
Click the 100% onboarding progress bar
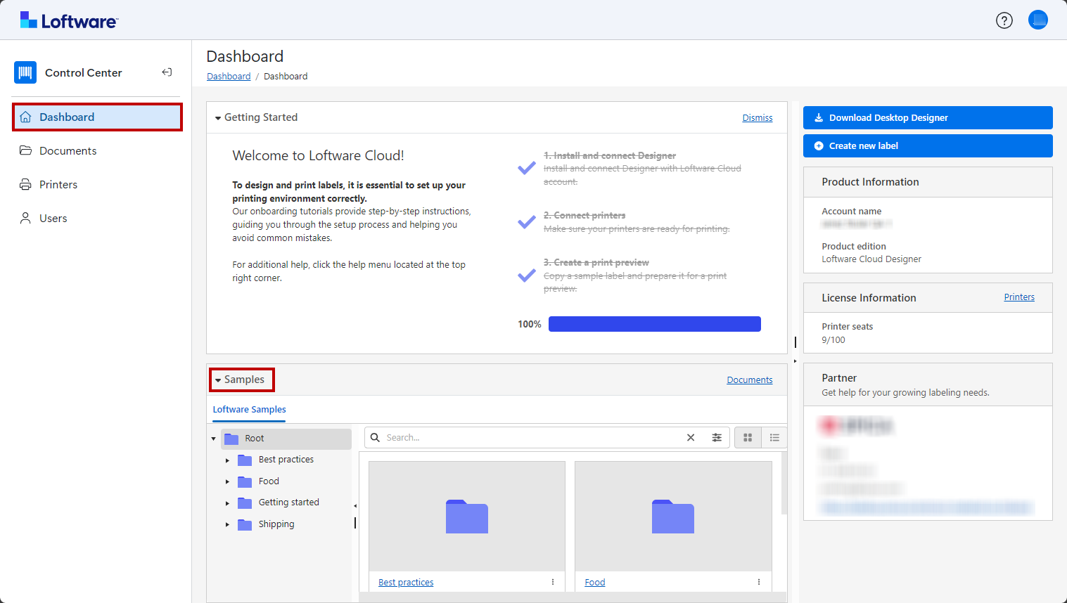coord(654,324)
